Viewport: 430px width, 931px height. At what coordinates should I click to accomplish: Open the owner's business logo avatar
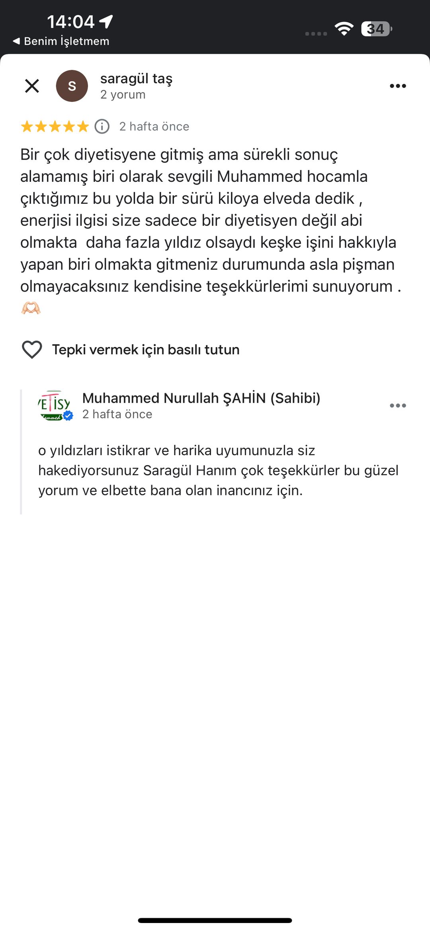[55, 406]
